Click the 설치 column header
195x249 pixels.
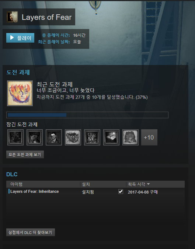point(86,184)
